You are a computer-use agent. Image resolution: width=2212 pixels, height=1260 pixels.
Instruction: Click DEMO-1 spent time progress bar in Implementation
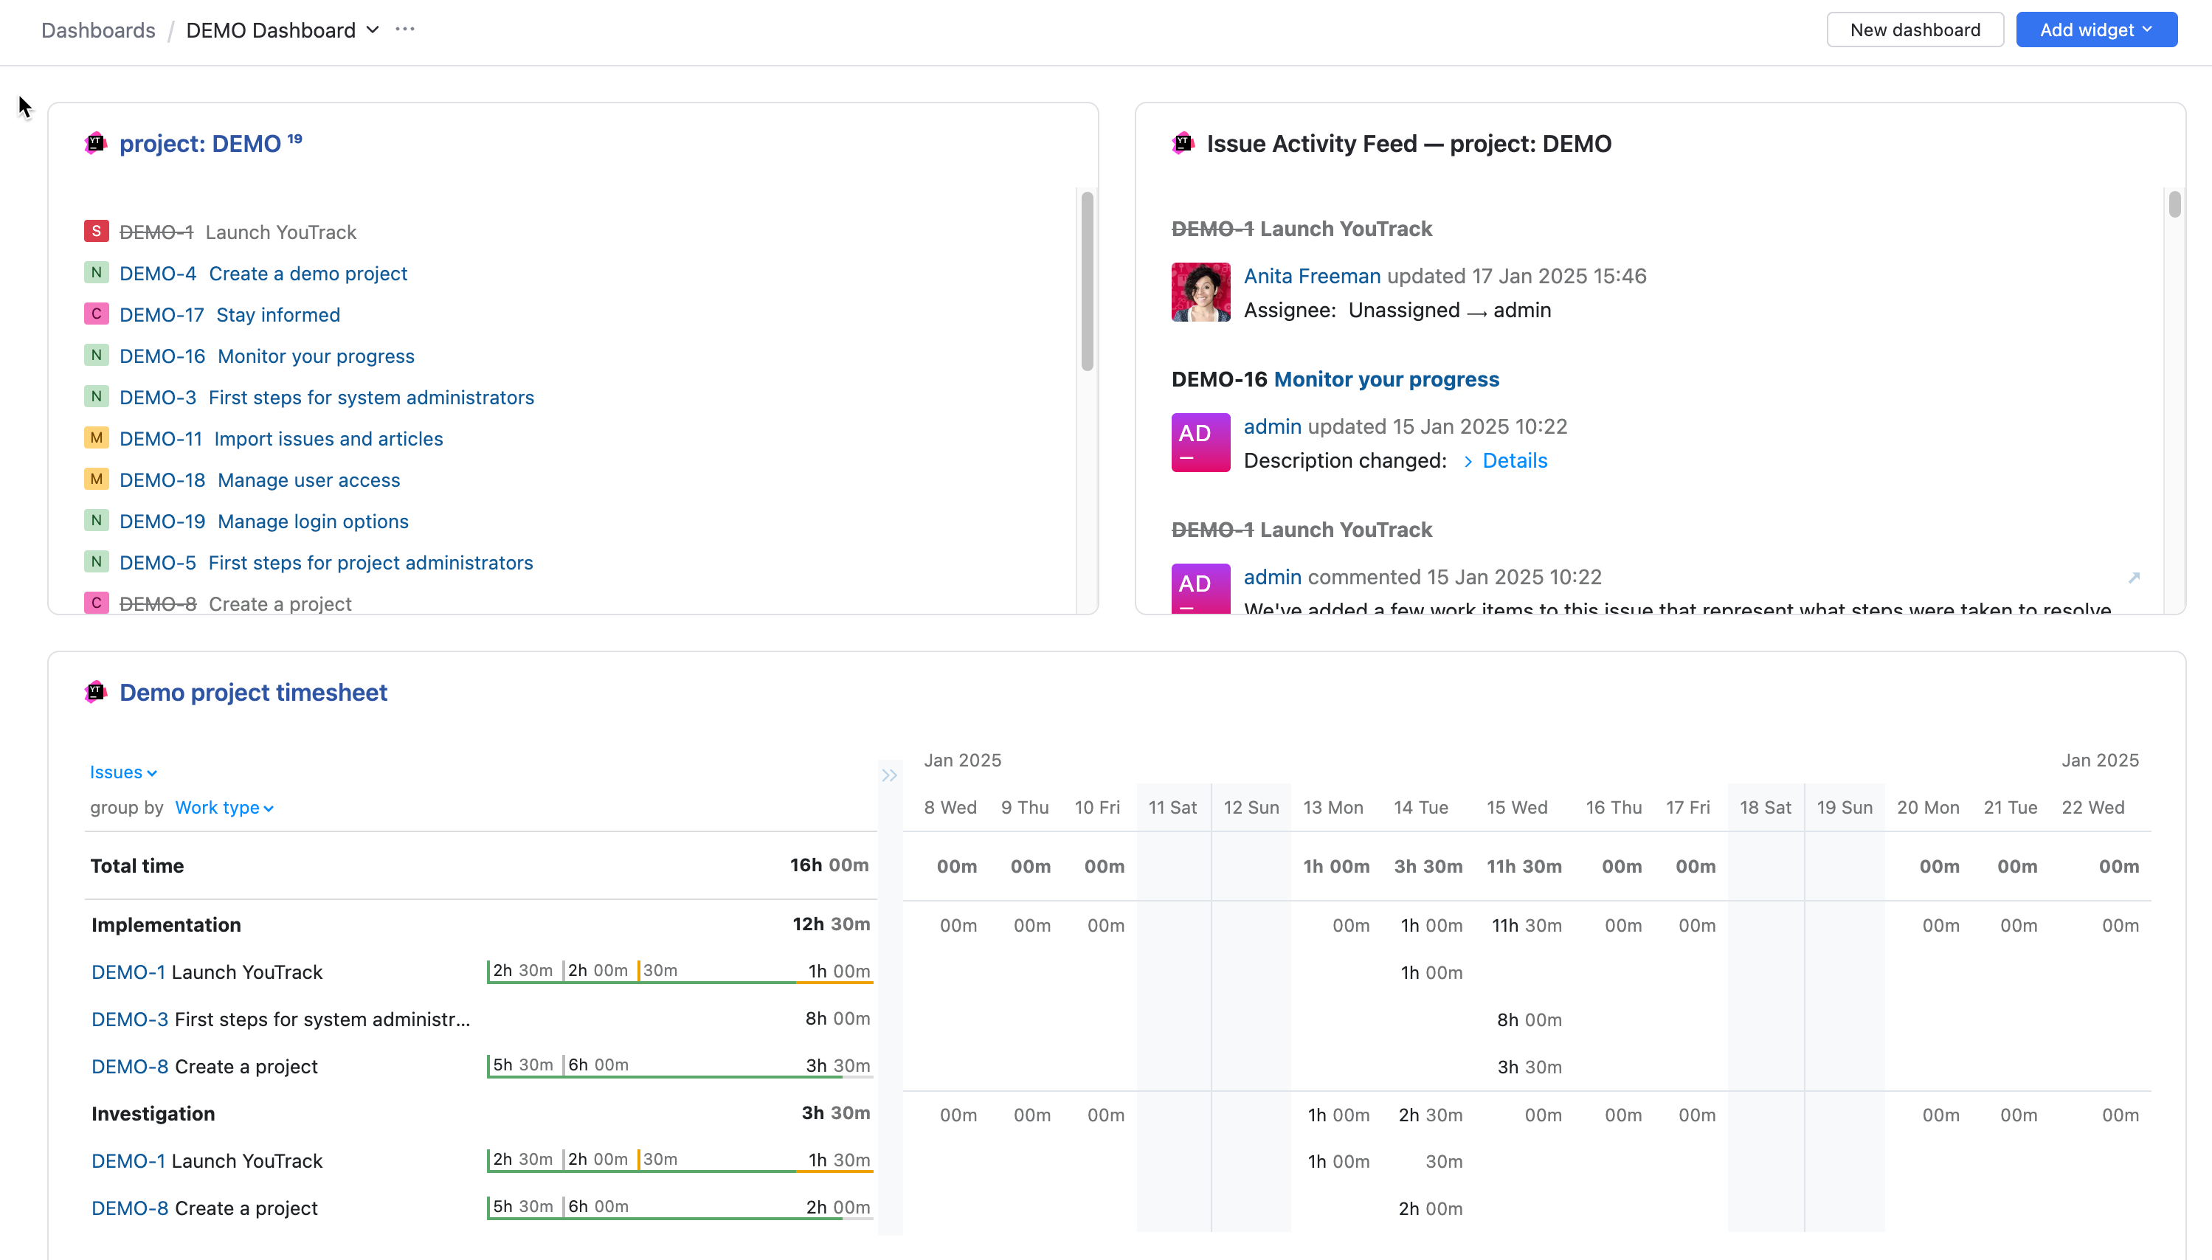680,980
